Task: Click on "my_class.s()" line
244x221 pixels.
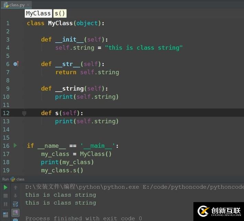Action: click(62, 170)
